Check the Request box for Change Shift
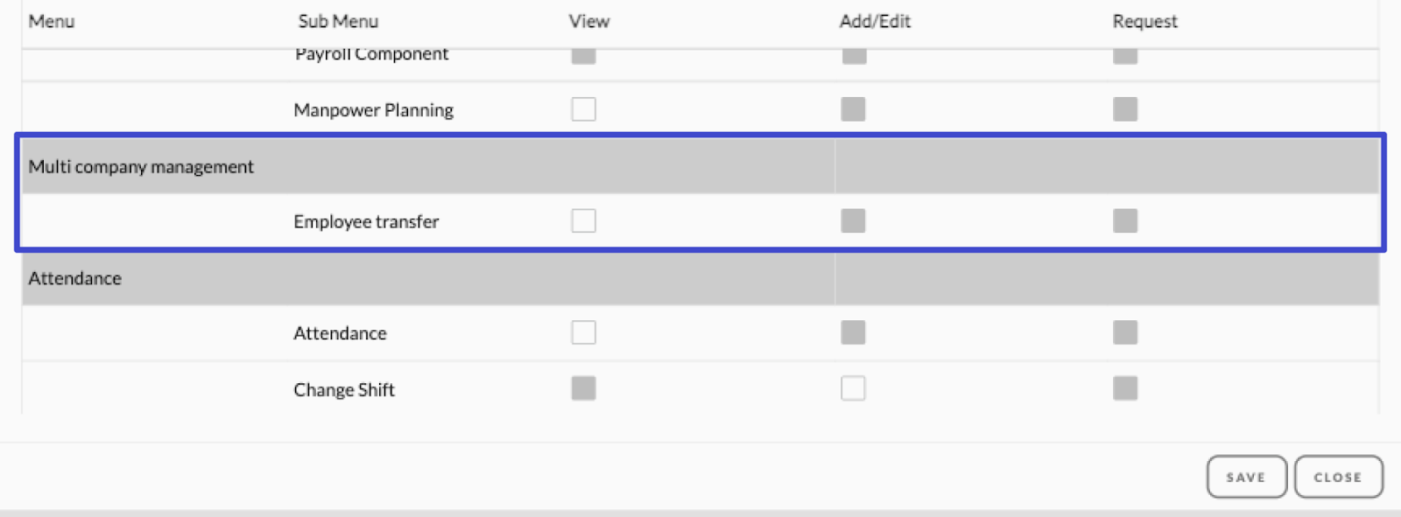 (1125, 388)
